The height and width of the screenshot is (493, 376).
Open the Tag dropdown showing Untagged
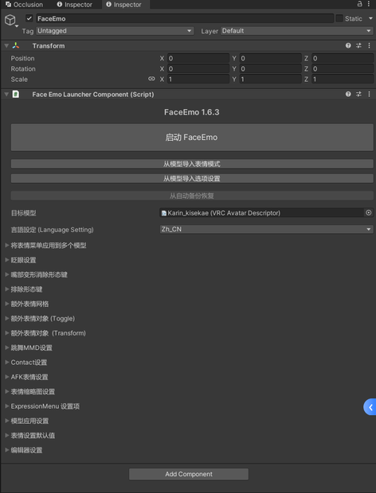point(115,31)
